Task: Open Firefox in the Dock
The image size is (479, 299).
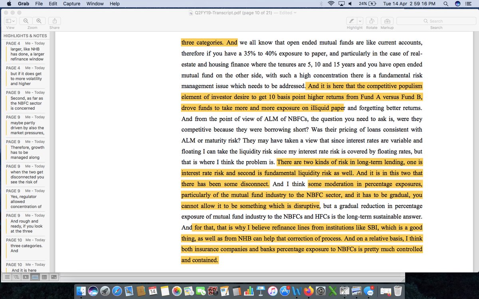Action: click(x=309, y=291)
